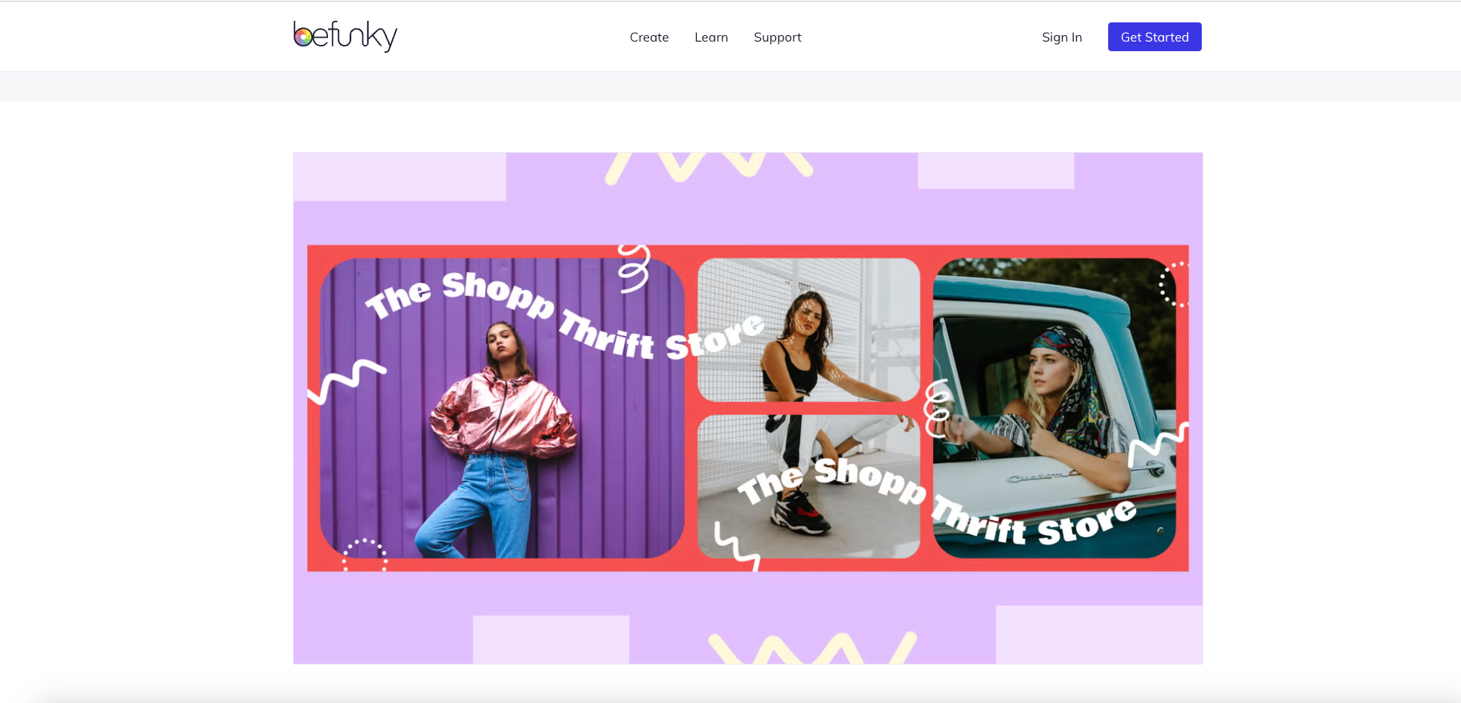Image resolution: width=1461 pixels, height=703 pixels.
Task: Click the BeFunky logo
Action: point(345,36)
